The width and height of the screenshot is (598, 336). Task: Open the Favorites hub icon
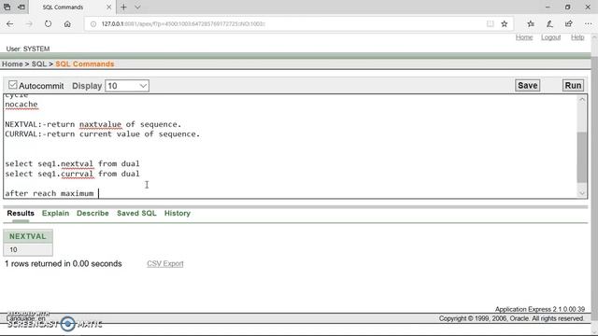tap(531, 24)
